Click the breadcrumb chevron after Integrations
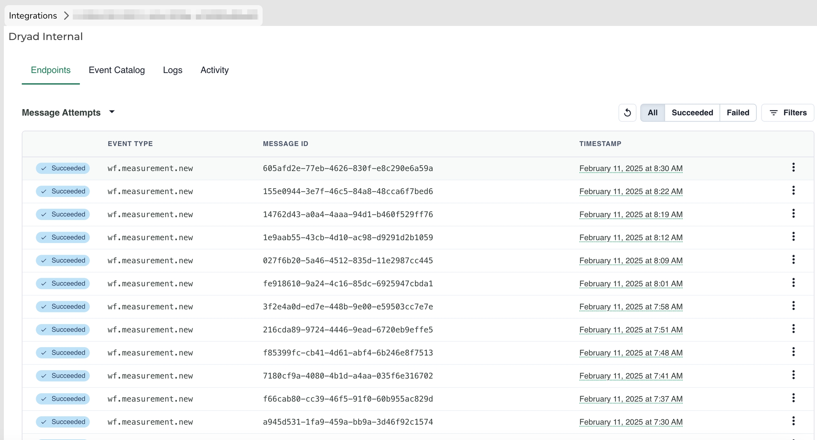 click(66, 16)
